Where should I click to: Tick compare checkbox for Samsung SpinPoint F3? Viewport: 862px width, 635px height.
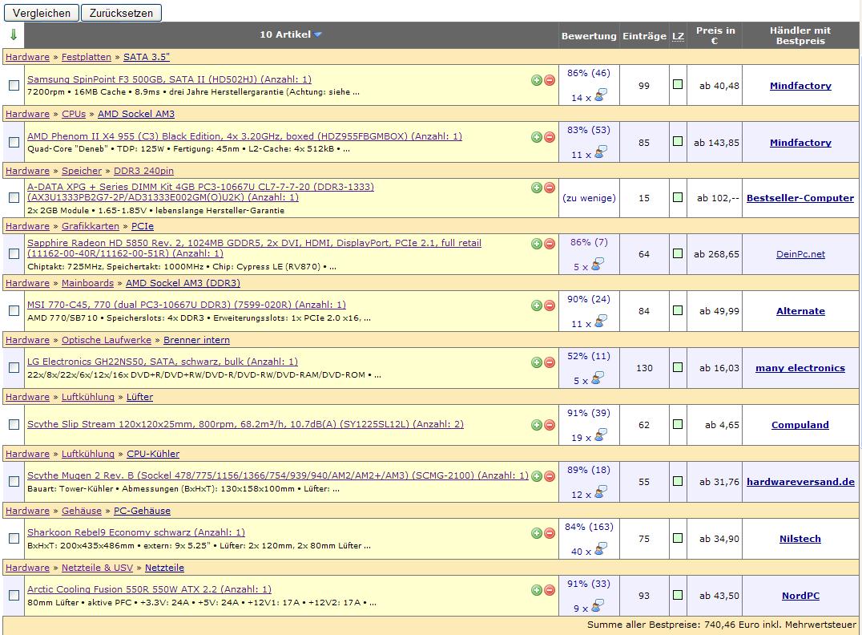14,85
